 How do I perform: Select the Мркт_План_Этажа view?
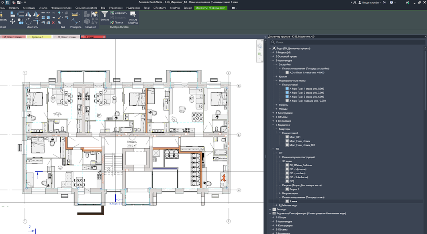click(x=300, y=141)
